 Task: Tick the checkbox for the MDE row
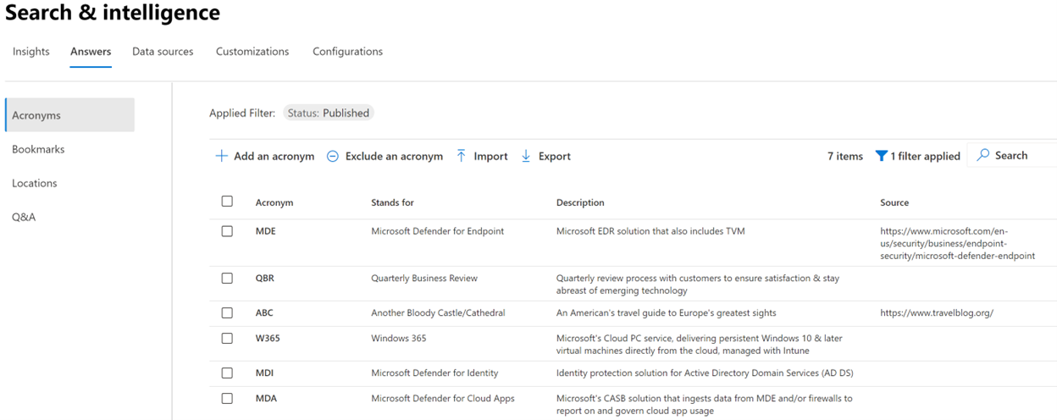click(x=227, y=231)
